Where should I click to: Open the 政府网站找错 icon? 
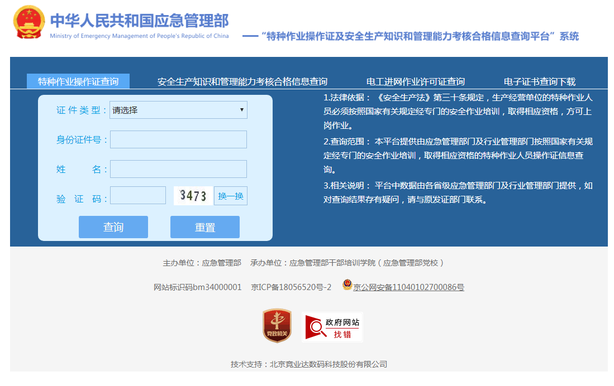332,327
